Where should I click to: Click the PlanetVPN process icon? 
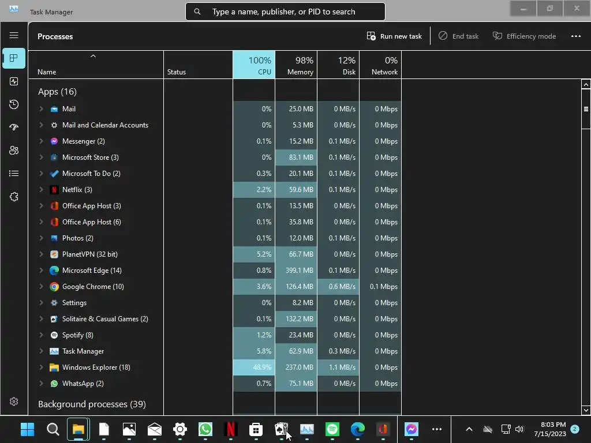[x=54, y=254]
